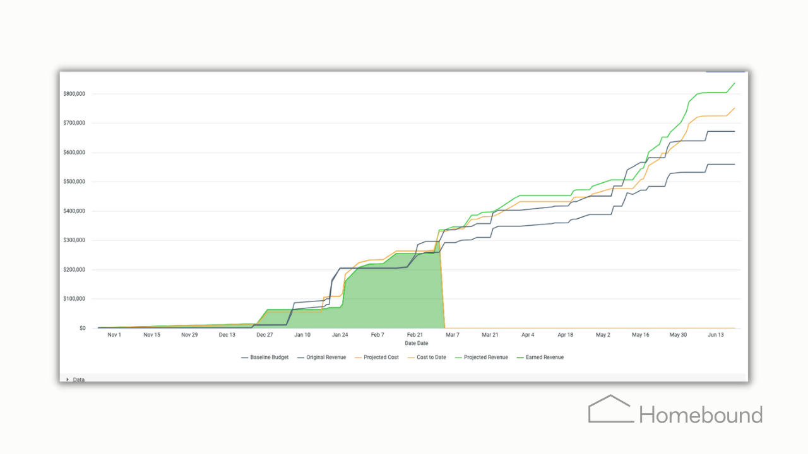Image resolution: width=808 pixels, height=454 pixels.
Task: Hide the Original Revenue series in legend
Action: [321, 358]
